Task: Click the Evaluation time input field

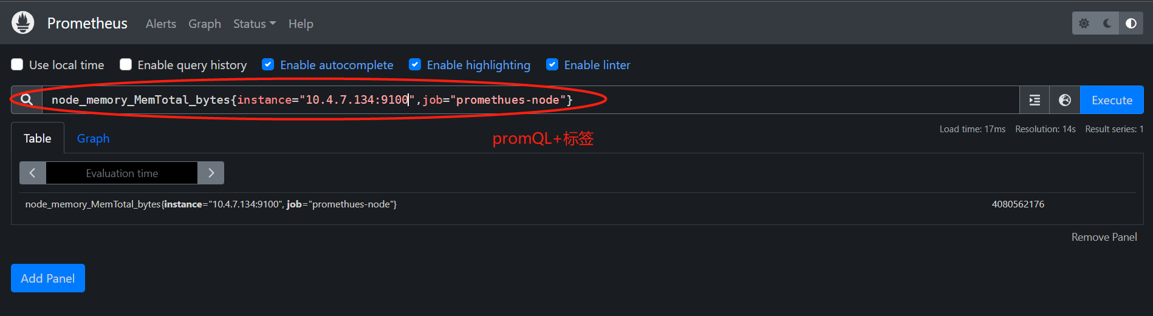Action: coord(121,173)
